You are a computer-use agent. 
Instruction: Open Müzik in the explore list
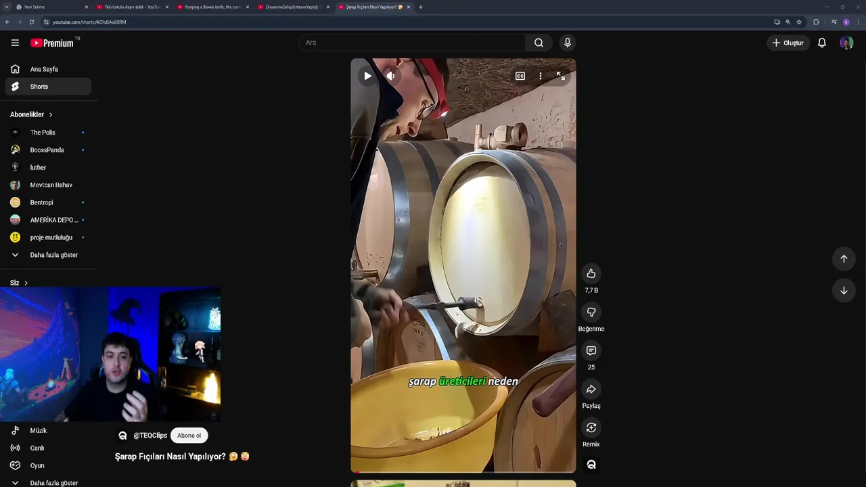pos(48,430)
